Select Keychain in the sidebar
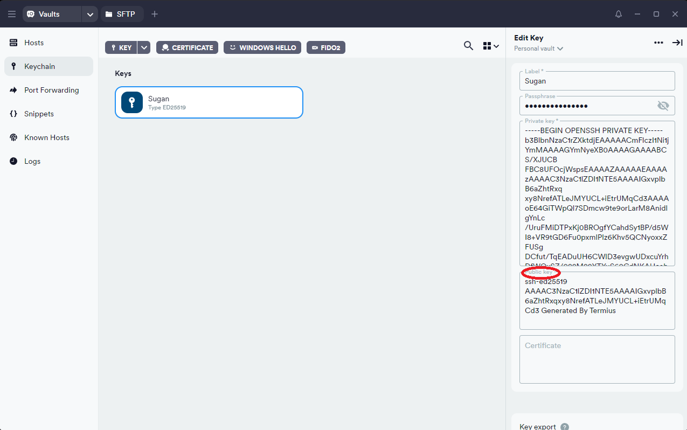The image size is (687, 430). 48,66
